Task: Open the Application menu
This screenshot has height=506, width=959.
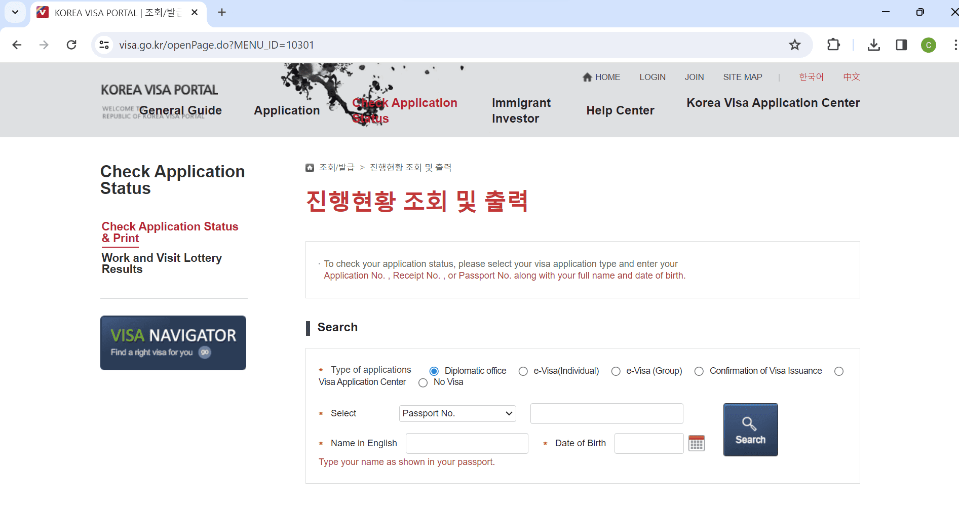Action: (x=287, y=110)
